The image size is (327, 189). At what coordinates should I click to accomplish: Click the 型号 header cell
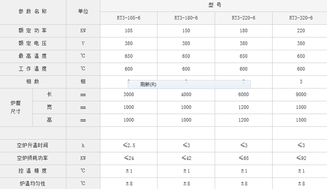pyautogui.click(x=213, y=6)
